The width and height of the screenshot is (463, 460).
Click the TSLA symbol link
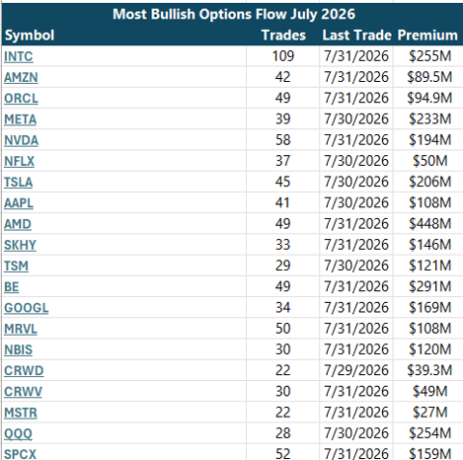19,183
